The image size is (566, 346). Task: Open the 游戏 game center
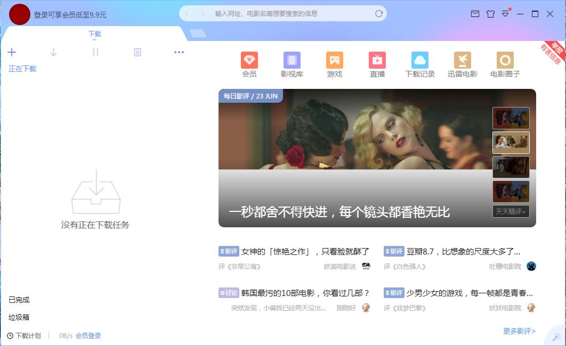click(x=335, y=64)
